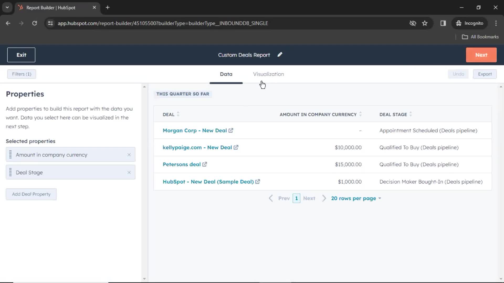Image resolution: width=504 pixels, height=283 pixels.
Task: Sort by Amount in company currency column arrows
Action: 360,114
